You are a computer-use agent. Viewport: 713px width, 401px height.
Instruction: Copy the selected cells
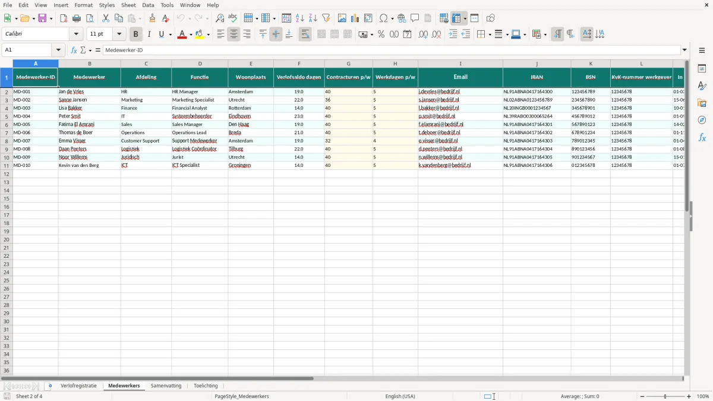[119, 18]
